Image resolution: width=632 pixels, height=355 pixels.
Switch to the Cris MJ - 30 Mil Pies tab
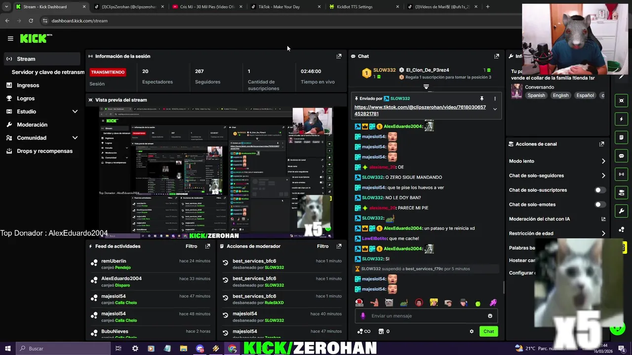pos(207,7)
